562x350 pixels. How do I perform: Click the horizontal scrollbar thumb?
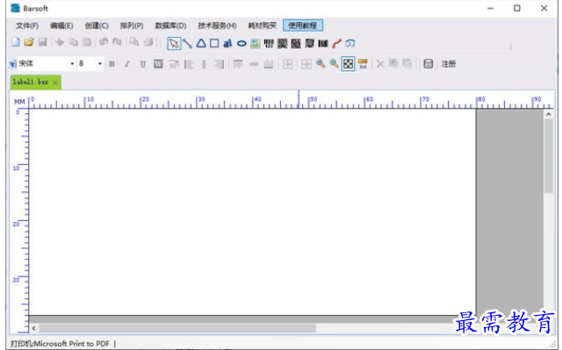pyautogui.click(x=177, y=328)
